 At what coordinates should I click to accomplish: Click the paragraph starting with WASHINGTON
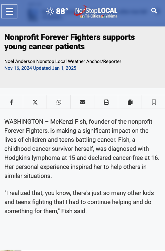coord(82,149)
